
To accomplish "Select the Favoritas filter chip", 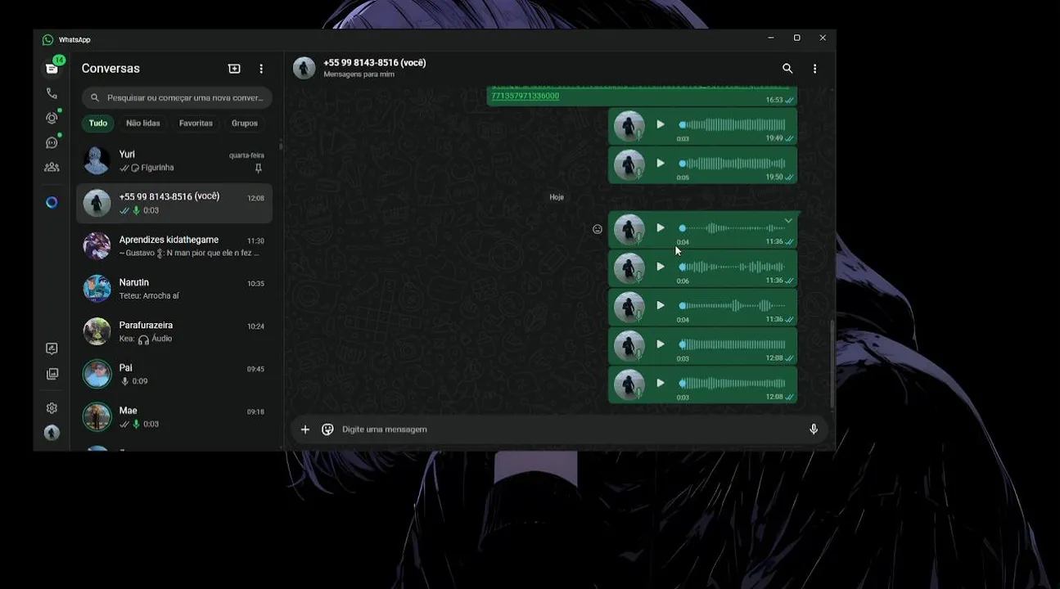I will (x=196, y=124).
